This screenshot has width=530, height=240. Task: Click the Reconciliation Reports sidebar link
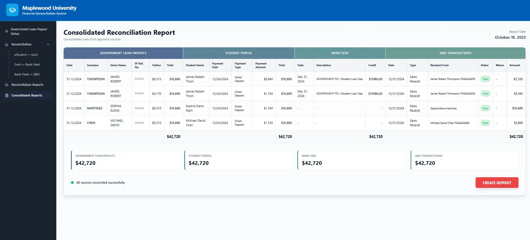point(27,85)
